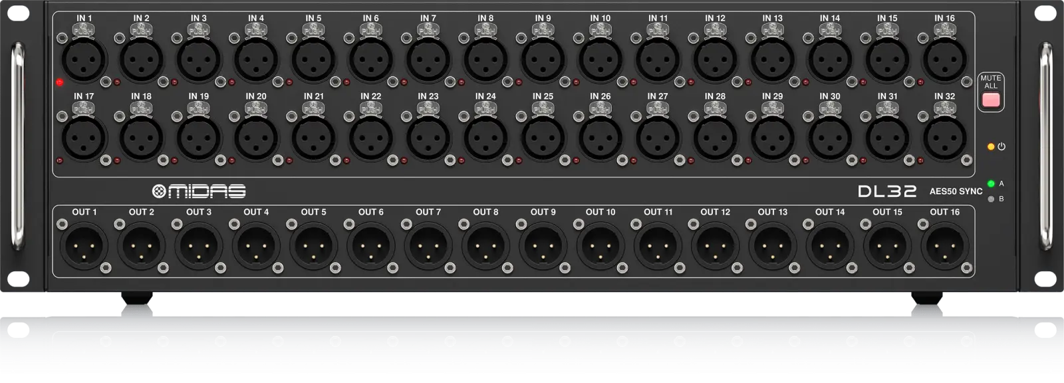The height and width of the screenshot is (383, 1064).
Task: Click the "OUT 8" label
Action: (x=485, y=212)
